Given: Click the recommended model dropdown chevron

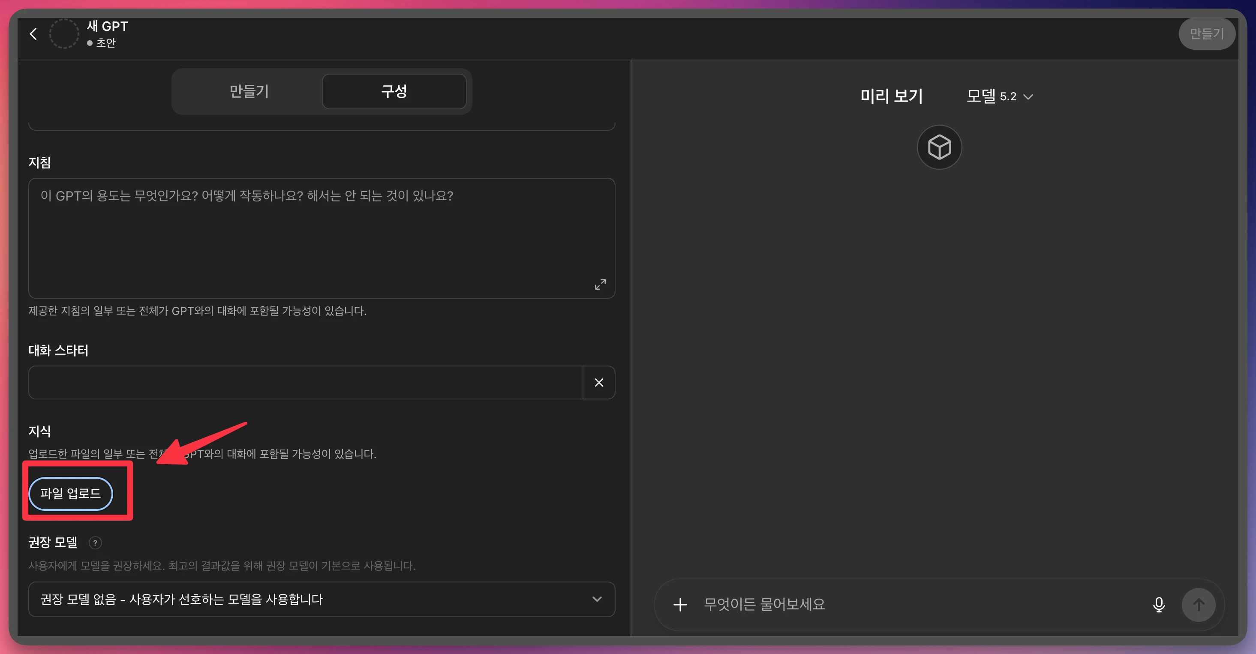Looking at the screenshot, I should 597,599.
